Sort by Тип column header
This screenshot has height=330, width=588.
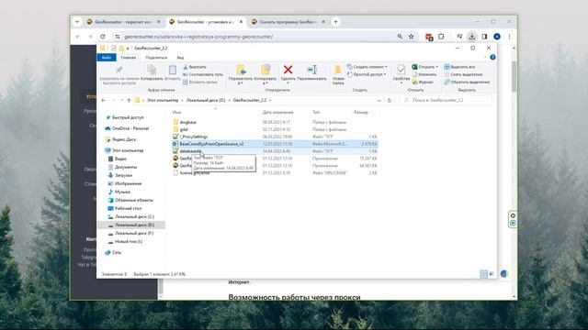(x=316, y=112)
